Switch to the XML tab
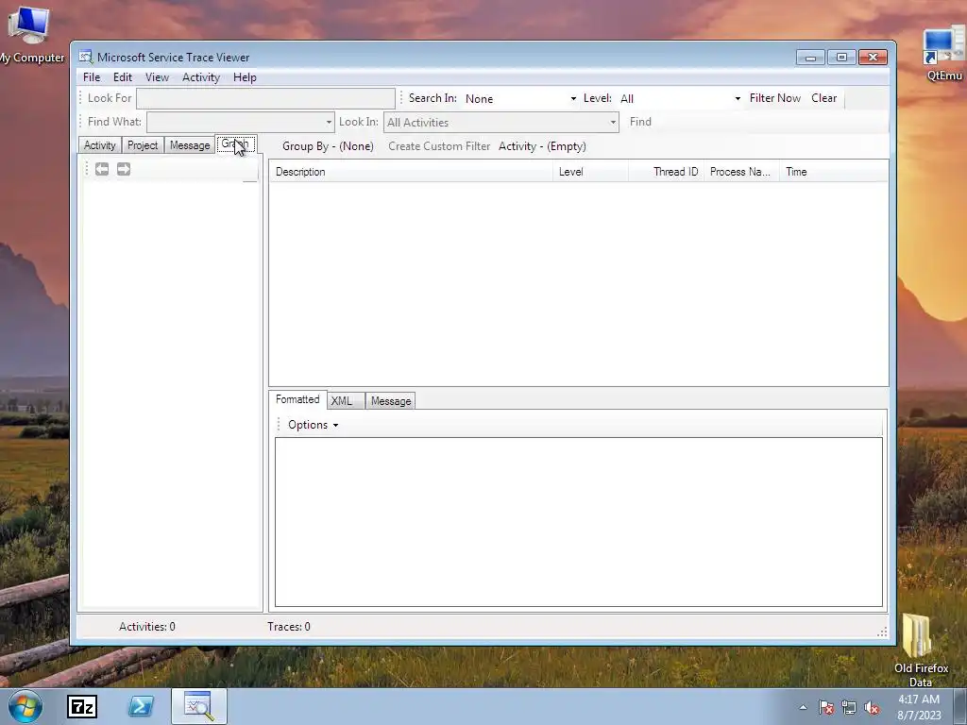 click(346, 400)
